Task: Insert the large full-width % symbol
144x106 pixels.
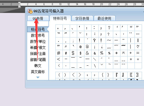Action: (102, 53)
